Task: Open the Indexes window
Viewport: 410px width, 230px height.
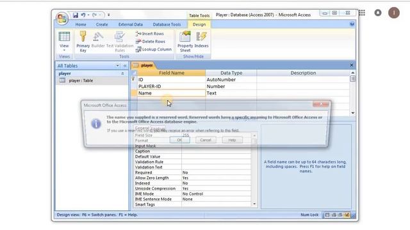Action: tap(201, 40)
